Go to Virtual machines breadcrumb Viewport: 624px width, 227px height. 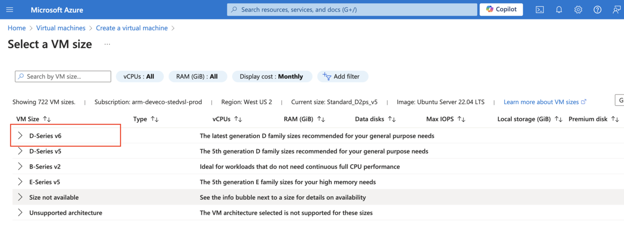(61, 28)
